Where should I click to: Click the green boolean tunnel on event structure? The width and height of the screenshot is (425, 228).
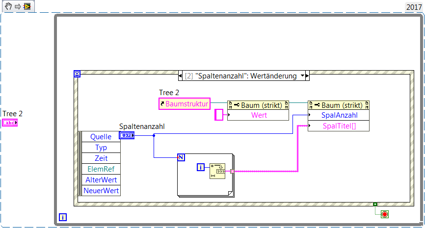pyautogui.click(x=375, y=204)
